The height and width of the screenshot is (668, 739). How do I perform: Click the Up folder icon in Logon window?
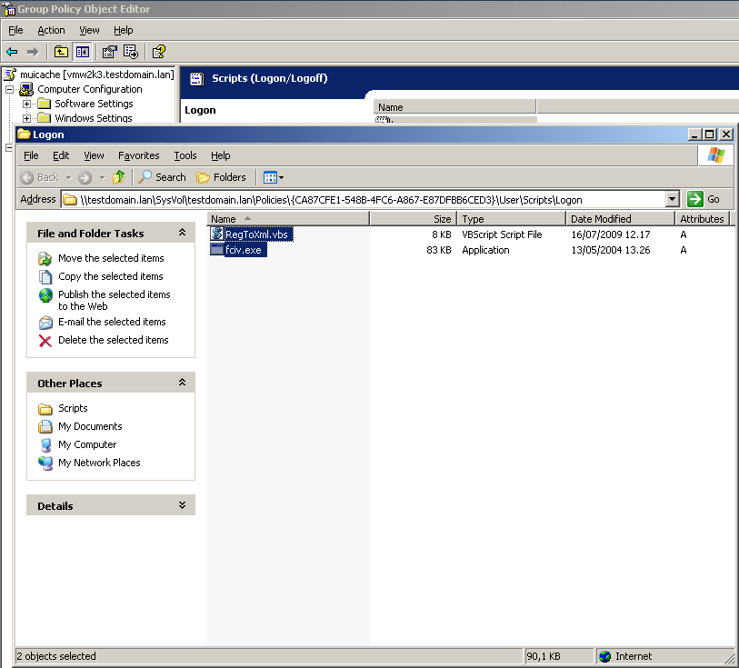point(119,177)
